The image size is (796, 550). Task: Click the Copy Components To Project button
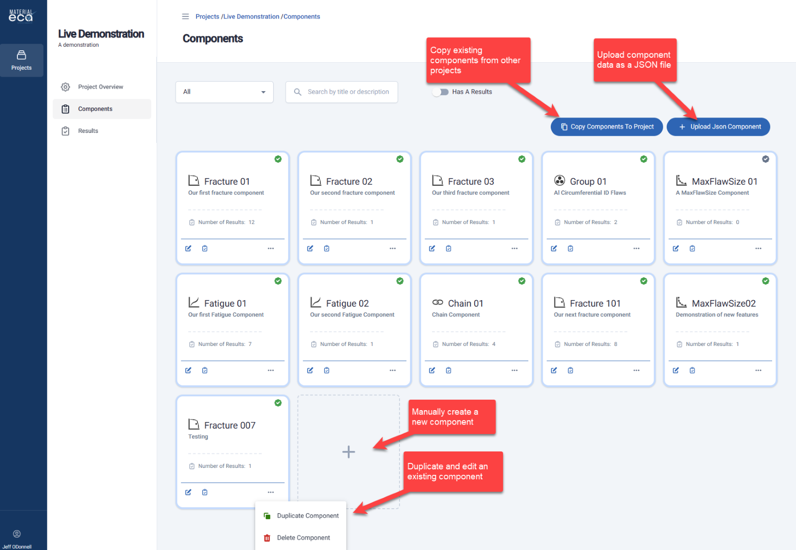coord(606,127)
